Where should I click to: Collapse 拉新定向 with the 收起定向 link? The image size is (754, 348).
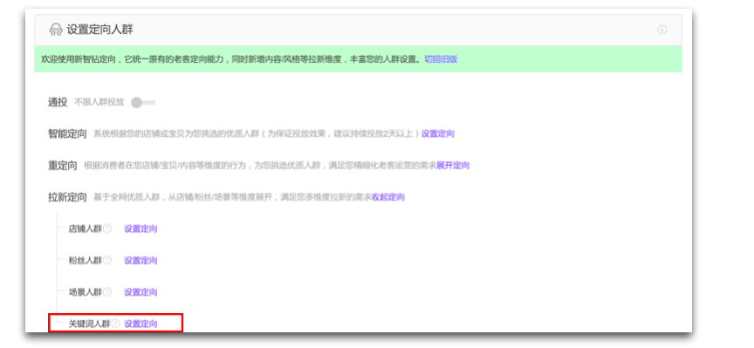388,197
